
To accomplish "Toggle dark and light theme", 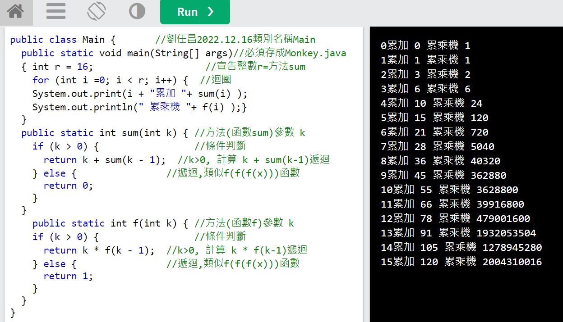I will (137, 12).
